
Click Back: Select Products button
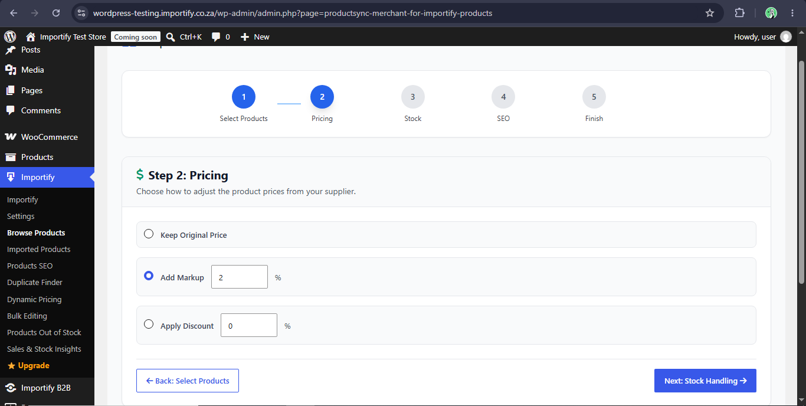188,381
